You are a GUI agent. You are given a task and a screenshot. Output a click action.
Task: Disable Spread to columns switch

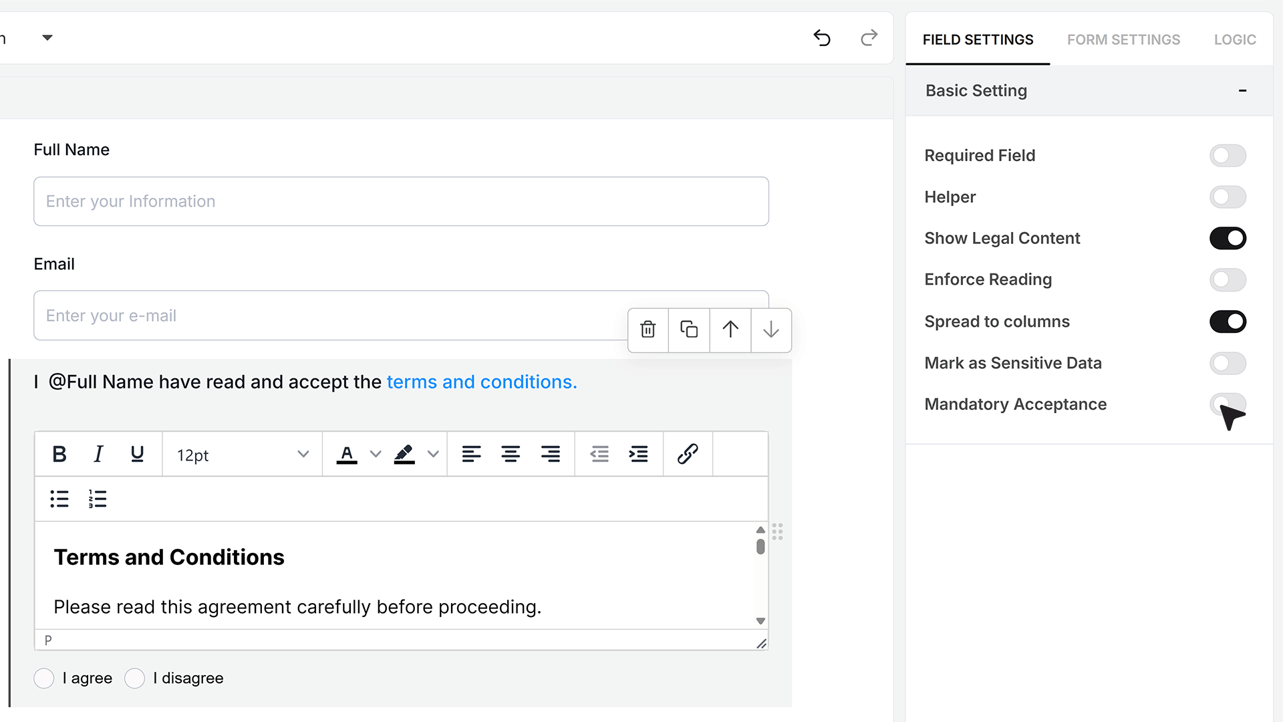pos(1228,322)
